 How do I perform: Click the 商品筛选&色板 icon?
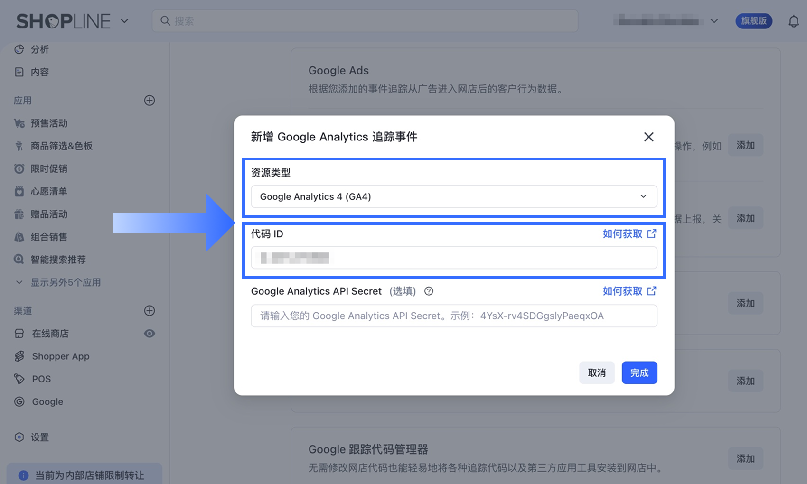(19, 146)
